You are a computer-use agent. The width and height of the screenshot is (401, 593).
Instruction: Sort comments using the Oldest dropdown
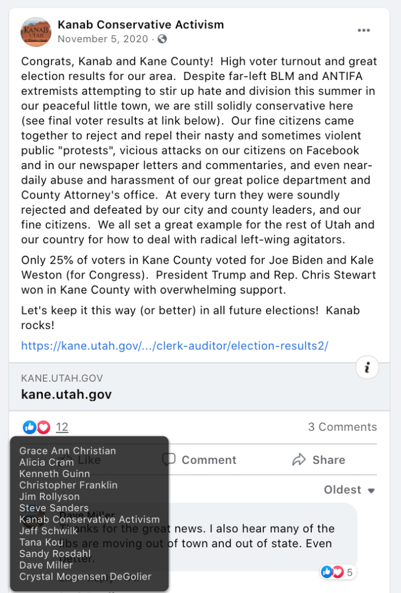(349, 490)
